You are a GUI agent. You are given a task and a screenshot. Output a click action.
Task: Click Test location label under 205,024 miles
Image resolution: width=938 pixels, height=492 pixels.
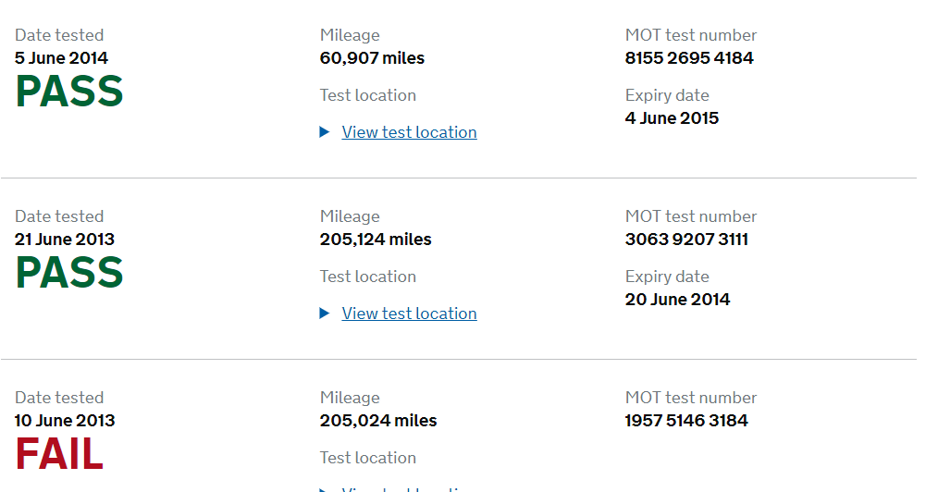367,458
